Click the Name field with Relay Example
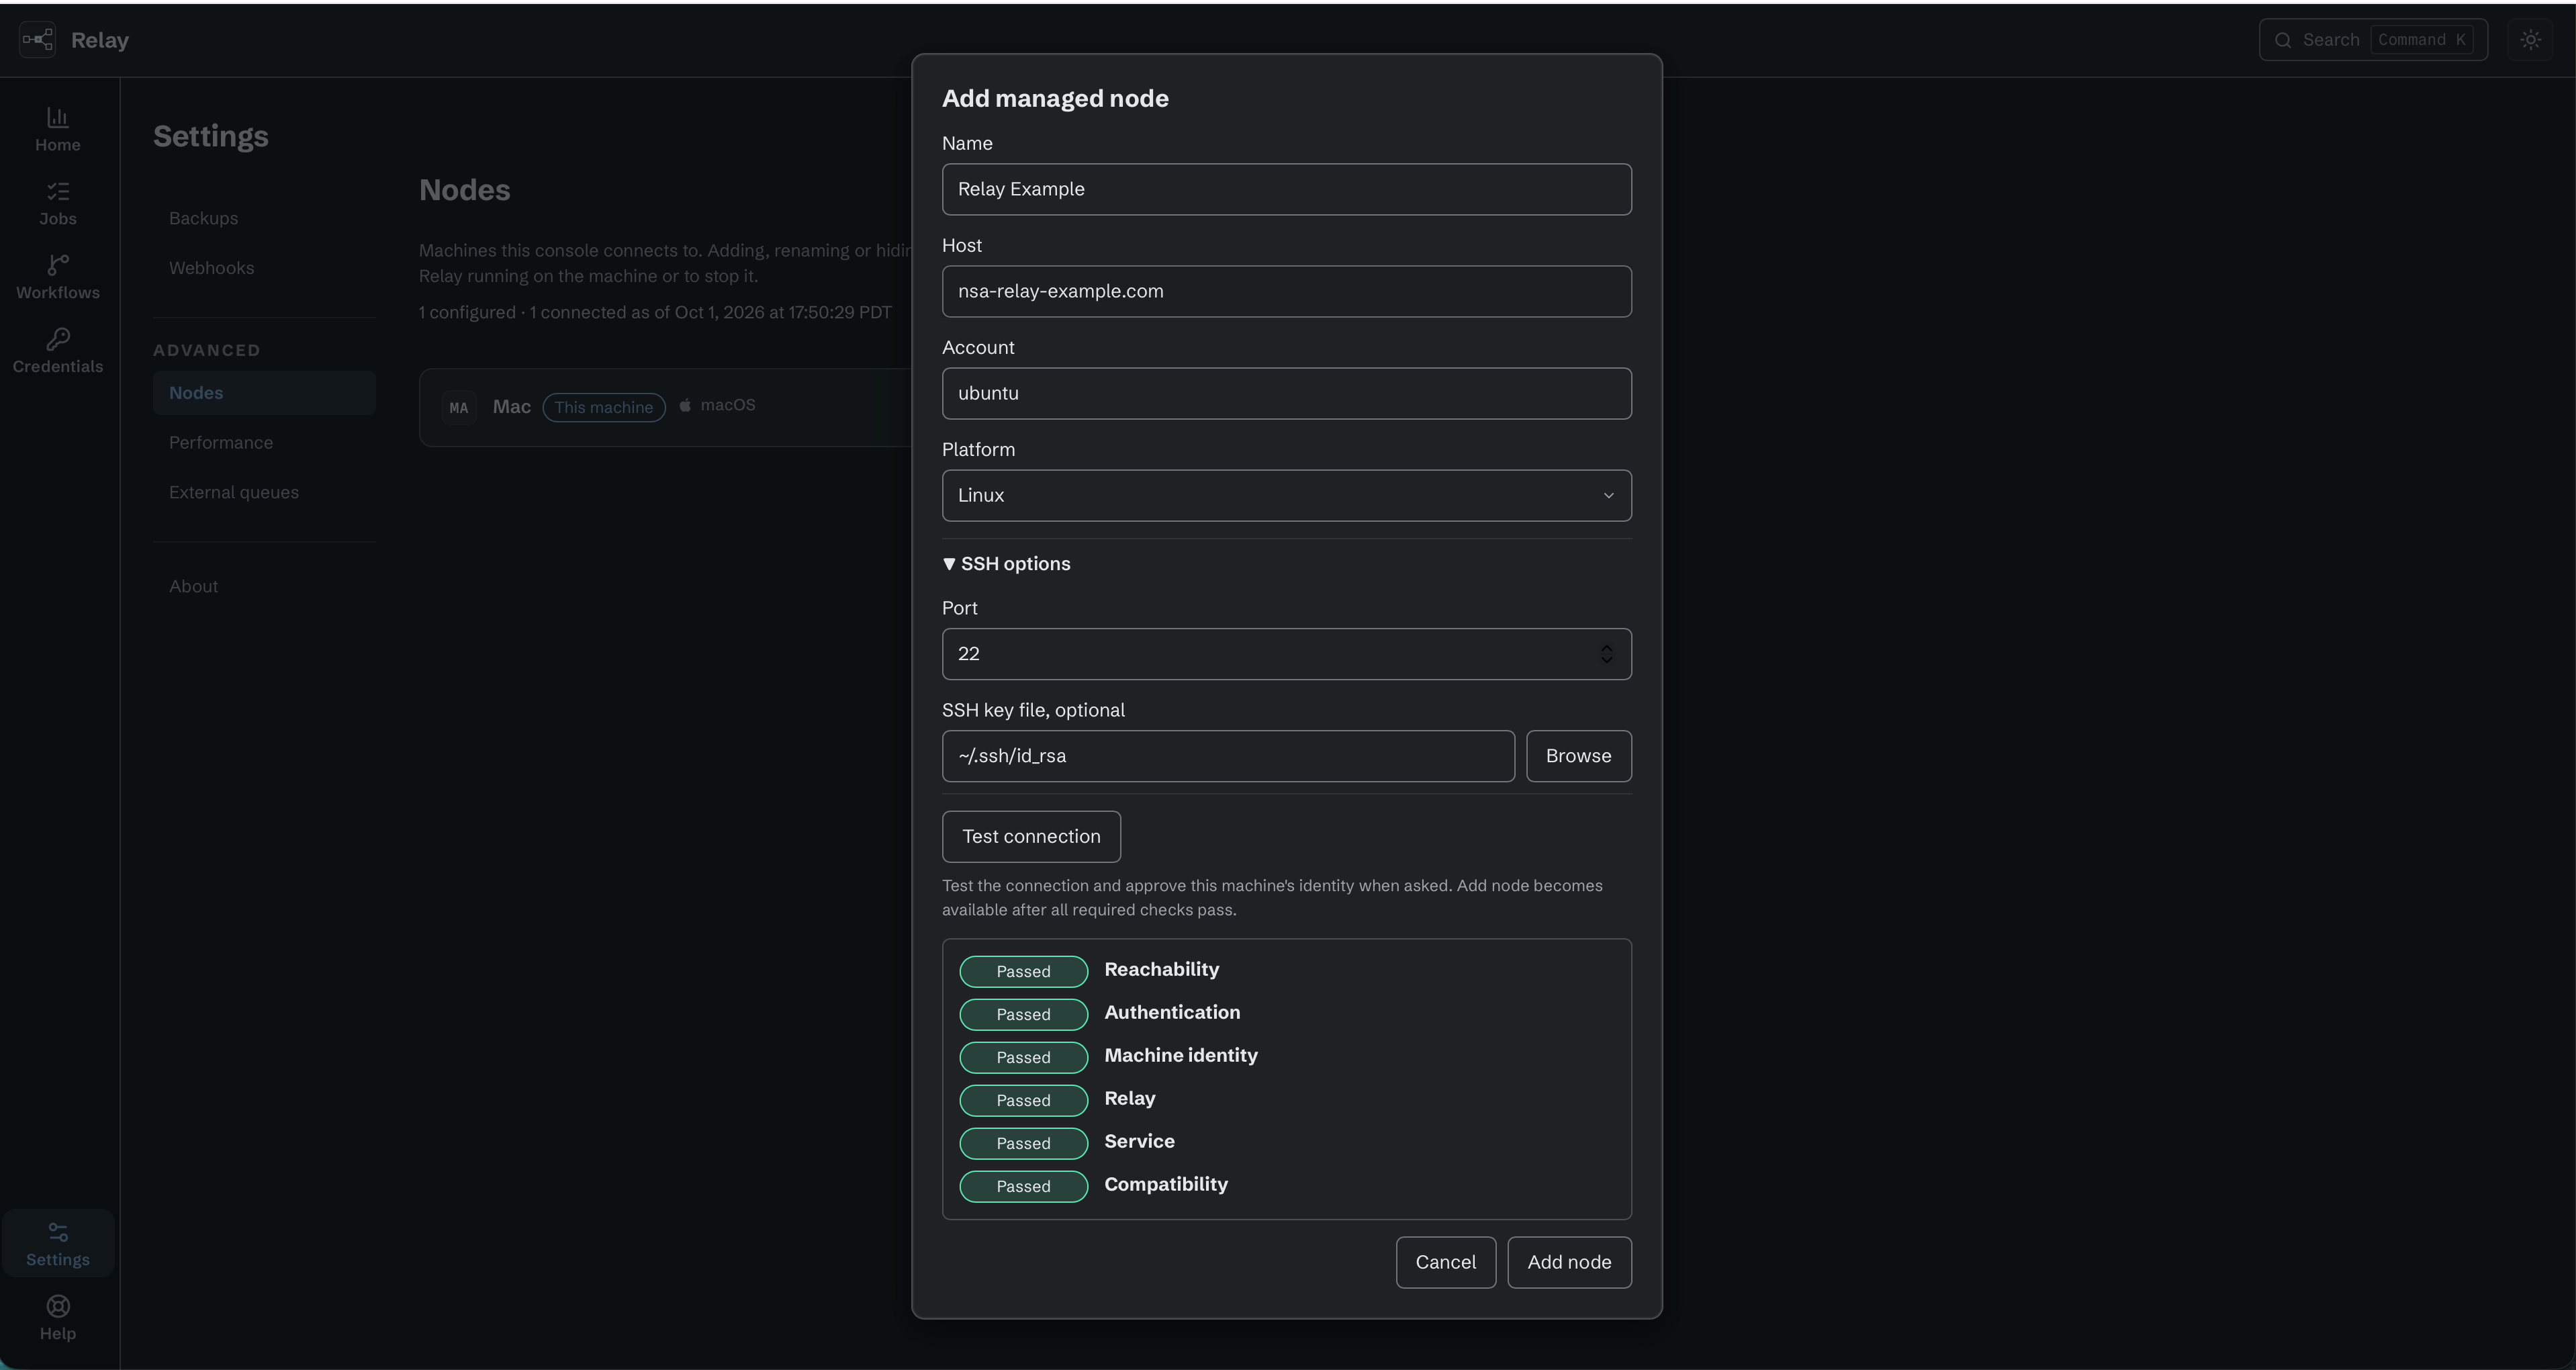Viewport: 2576px width, 1370px height. point(1286,190)
